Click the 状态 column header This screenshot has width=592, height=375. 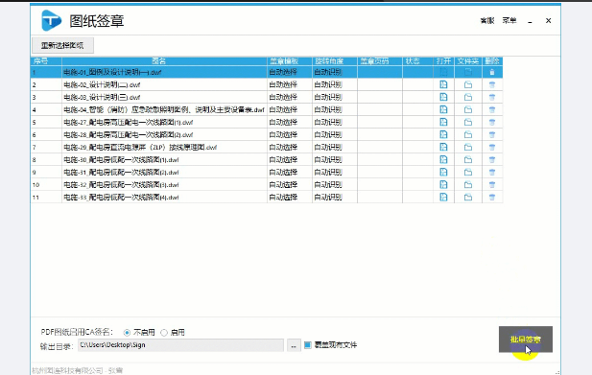pos(418,61)
